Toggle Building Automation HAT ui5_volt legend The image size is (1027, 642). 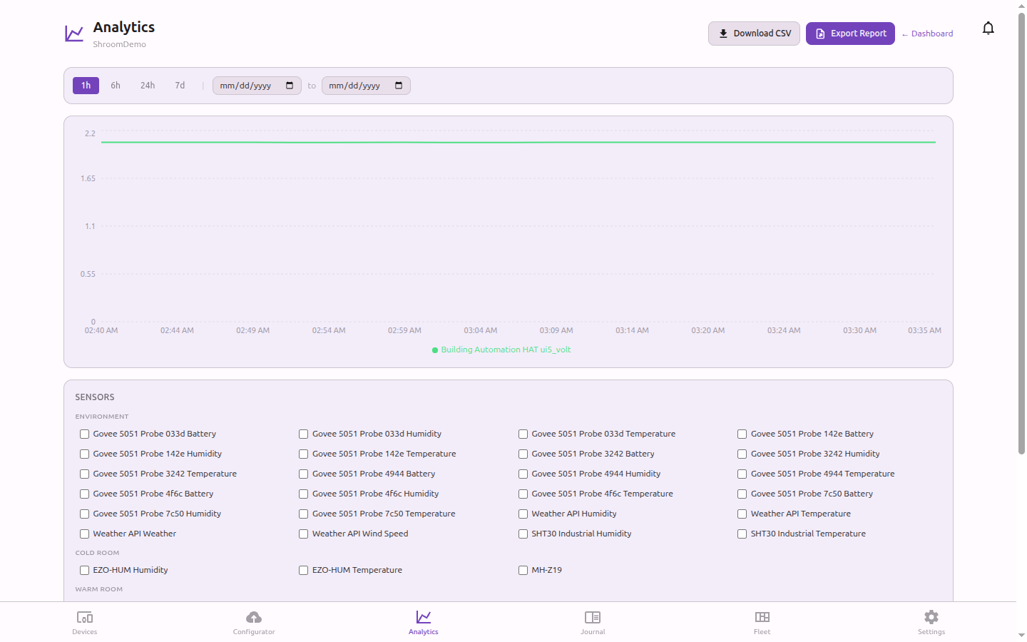point(501,350)
